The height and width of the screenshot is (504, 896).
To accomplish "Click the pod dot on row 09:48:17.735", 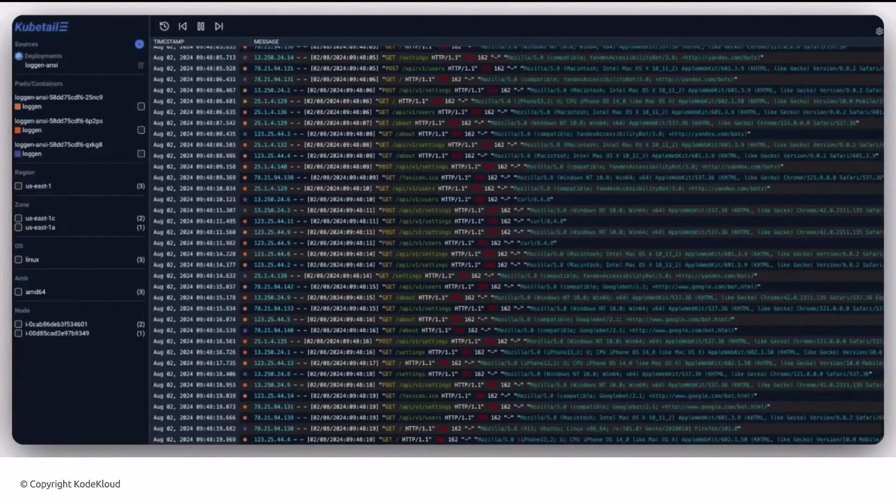I will click(x=245, y=363).
